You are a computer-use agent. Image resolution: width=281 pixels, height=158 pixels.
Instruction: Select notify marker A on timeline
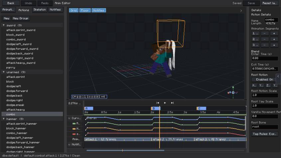[x=89, y=108]
